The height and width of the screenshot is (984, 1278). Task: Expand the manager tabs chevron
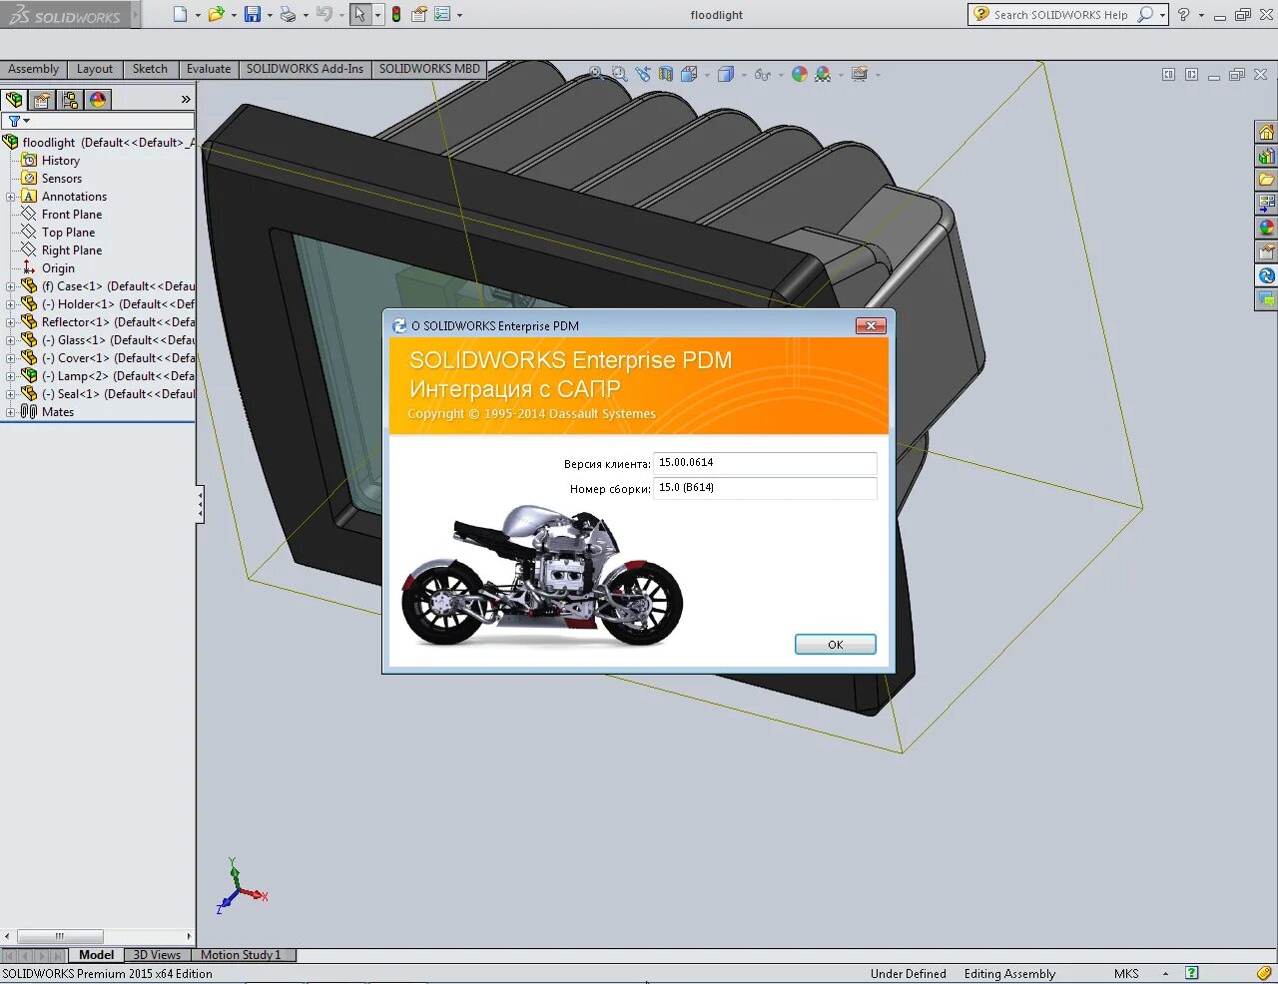coord(186,100)
